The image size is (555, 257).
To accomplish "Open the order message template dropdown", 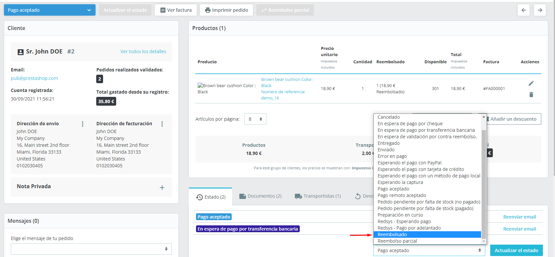I will click(x=91, y=249).
